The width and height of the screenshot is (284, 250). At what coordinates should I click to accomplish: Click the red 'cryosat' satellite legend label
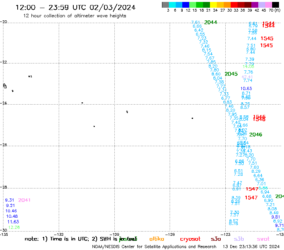point(190,239)
